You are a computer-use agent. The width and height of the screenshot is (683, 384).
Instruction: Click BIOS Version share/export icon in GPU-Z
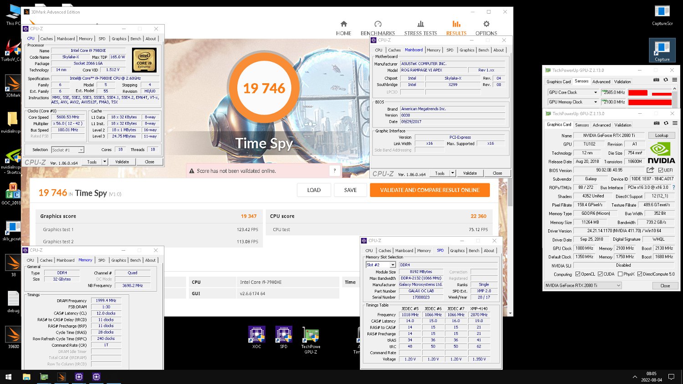[x=650, y=170]
